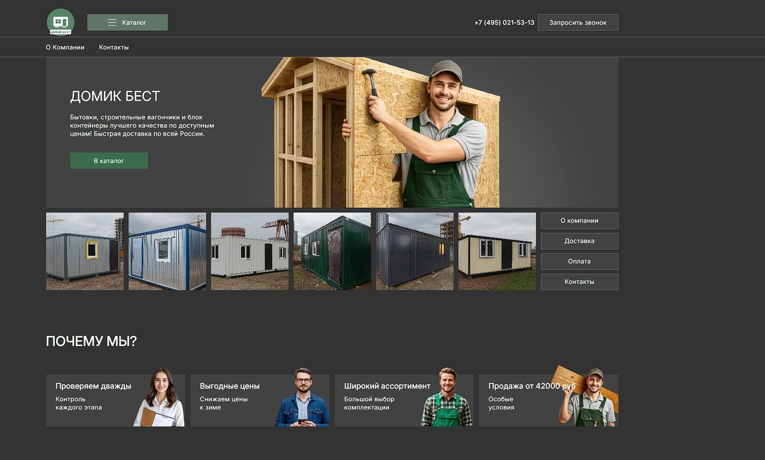Click the В каталог green button

coord(109,161)
